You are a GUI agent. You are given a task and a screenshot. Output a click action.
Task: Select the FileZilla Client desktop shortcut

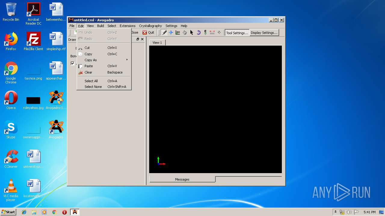click(33, 41)
